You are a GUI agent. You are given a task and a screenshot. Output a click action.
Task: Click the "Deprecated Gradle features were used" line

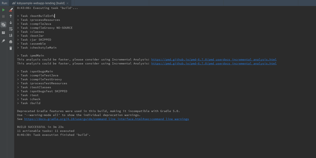pos(98,111)
